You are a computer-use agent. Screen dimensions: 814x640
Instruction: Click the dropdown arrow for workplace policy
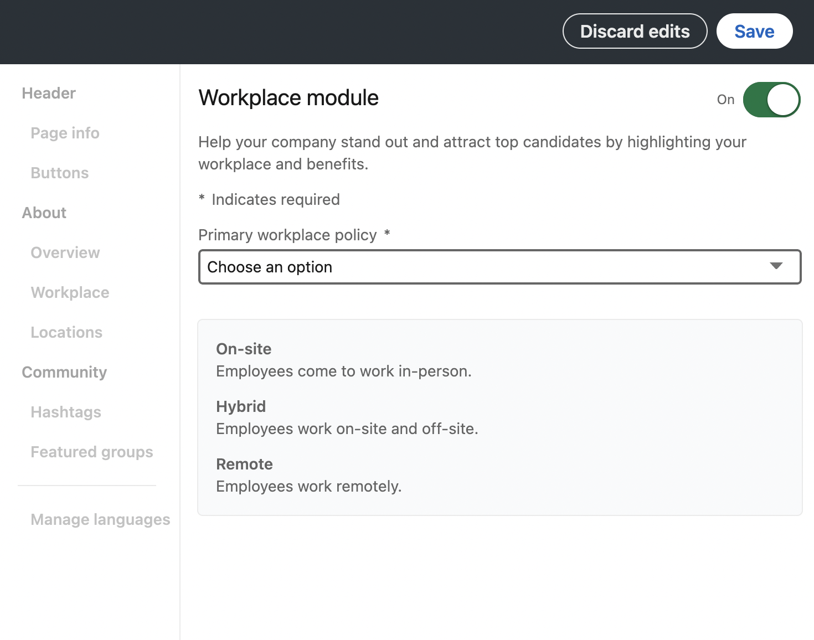click(776, 266)
